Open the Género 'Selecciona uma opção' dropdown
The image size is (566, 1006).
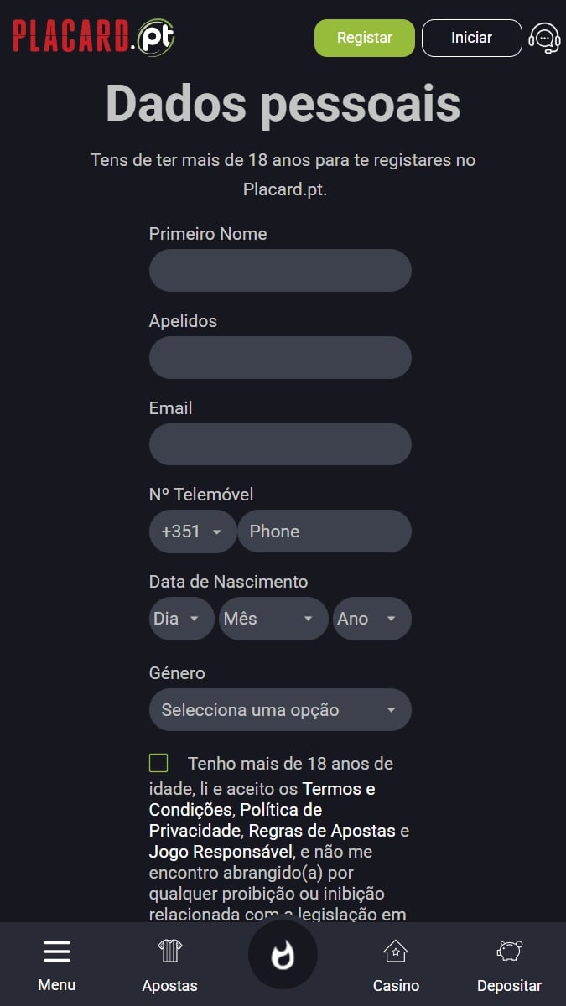[280, 710]
